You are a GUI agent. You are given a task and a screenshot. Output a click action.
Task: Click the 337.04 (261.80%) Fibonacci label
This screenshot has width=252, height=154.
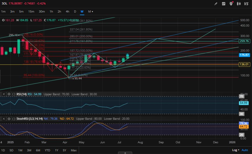[81, 29]
